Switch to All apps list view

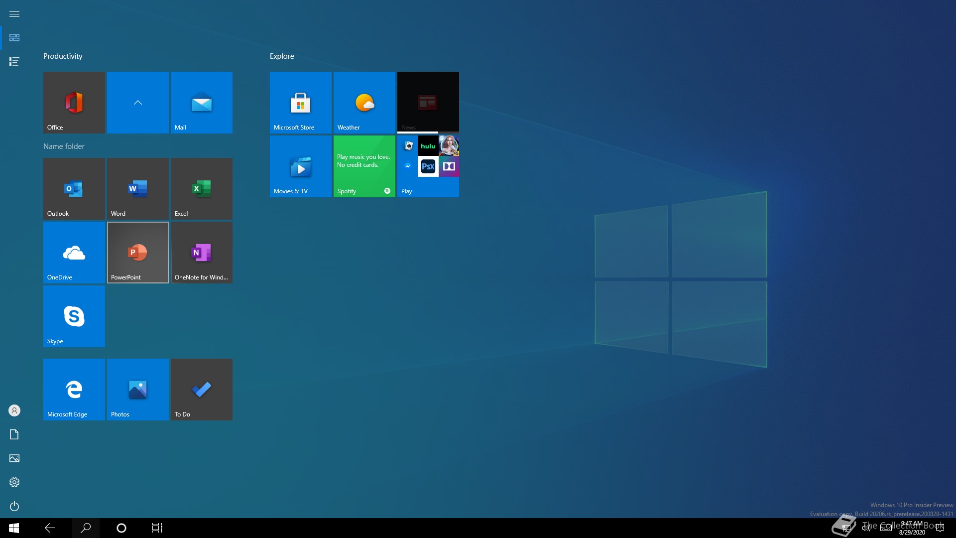click(x=14, y=61)
